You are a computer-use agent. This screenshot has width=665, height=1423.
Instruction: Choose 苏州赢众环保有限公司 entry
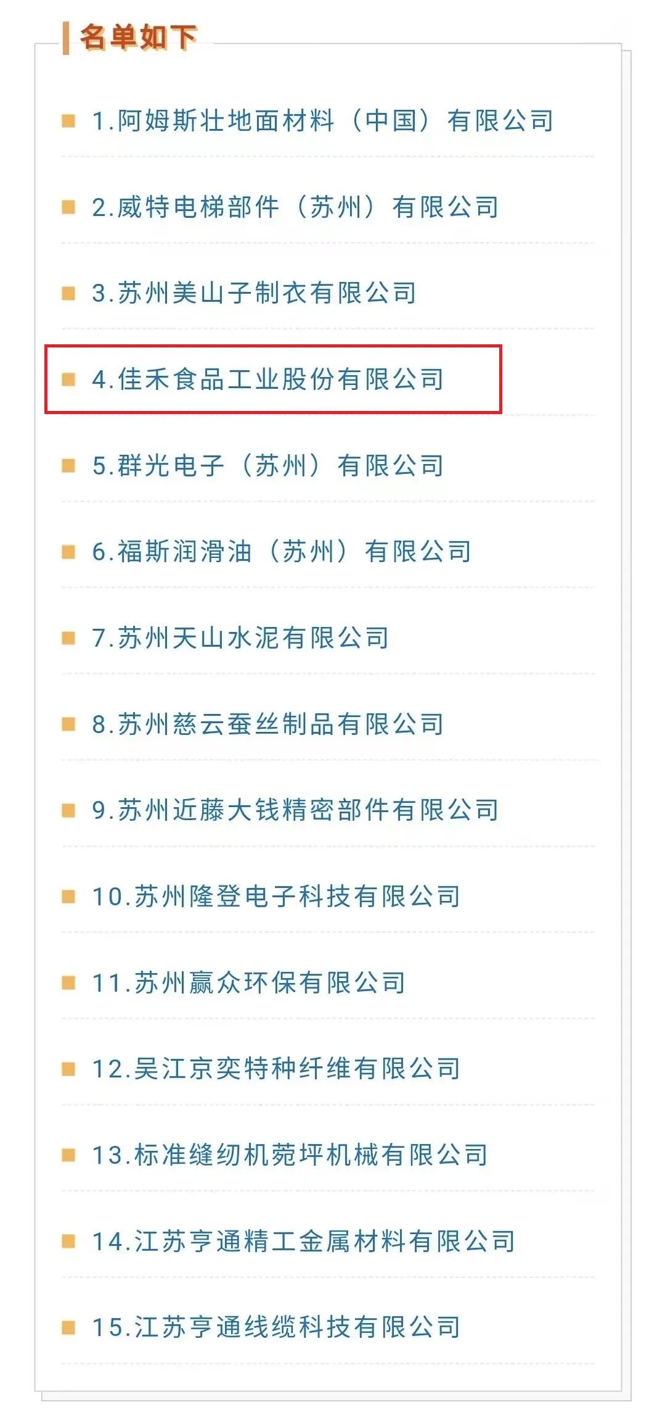pyautogui.click(x=248, y=982)
